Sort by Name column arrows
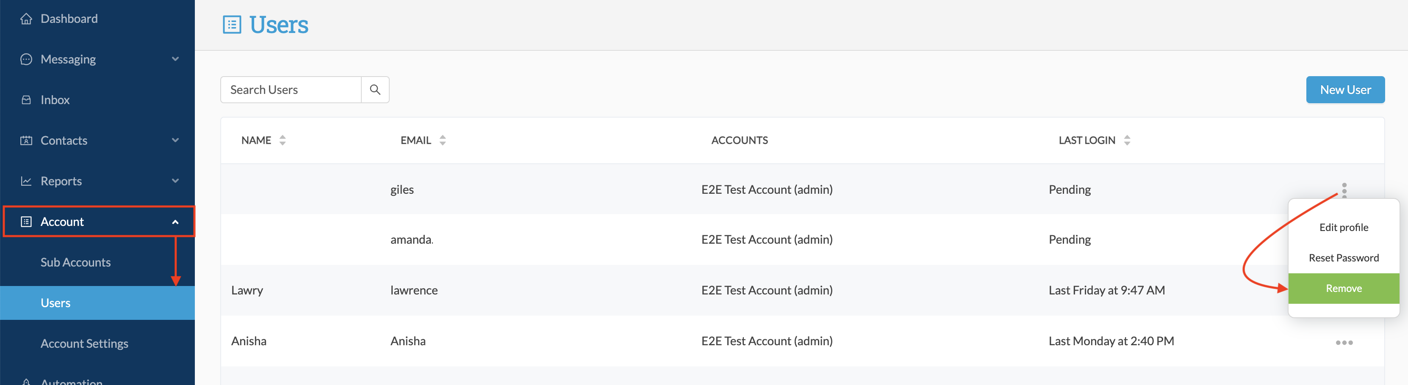The width and height of the screenshot is (1408, 385). point(283,140)
